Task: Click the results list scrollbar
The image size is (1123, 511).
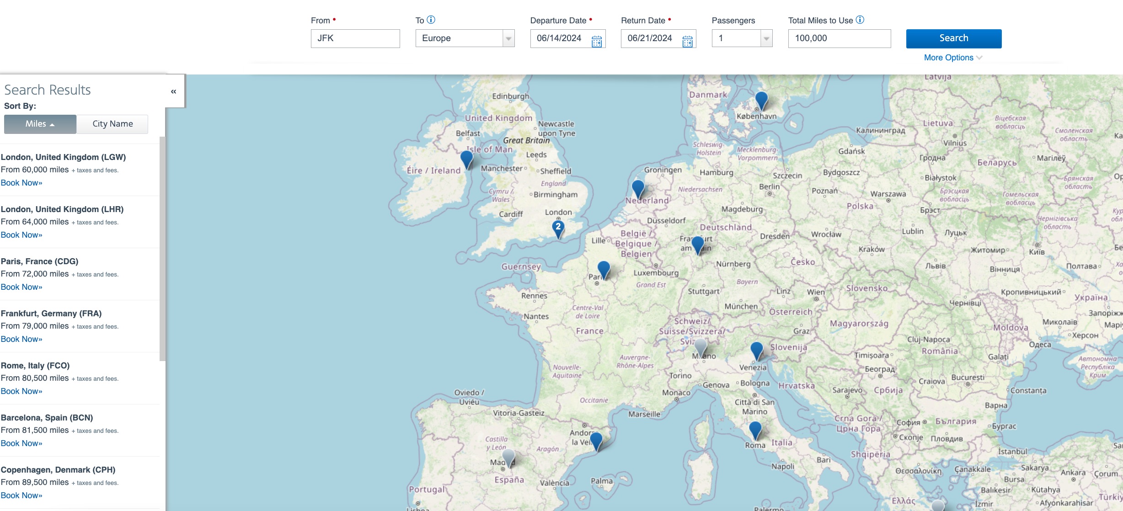Action: click(x=163, y=247)
